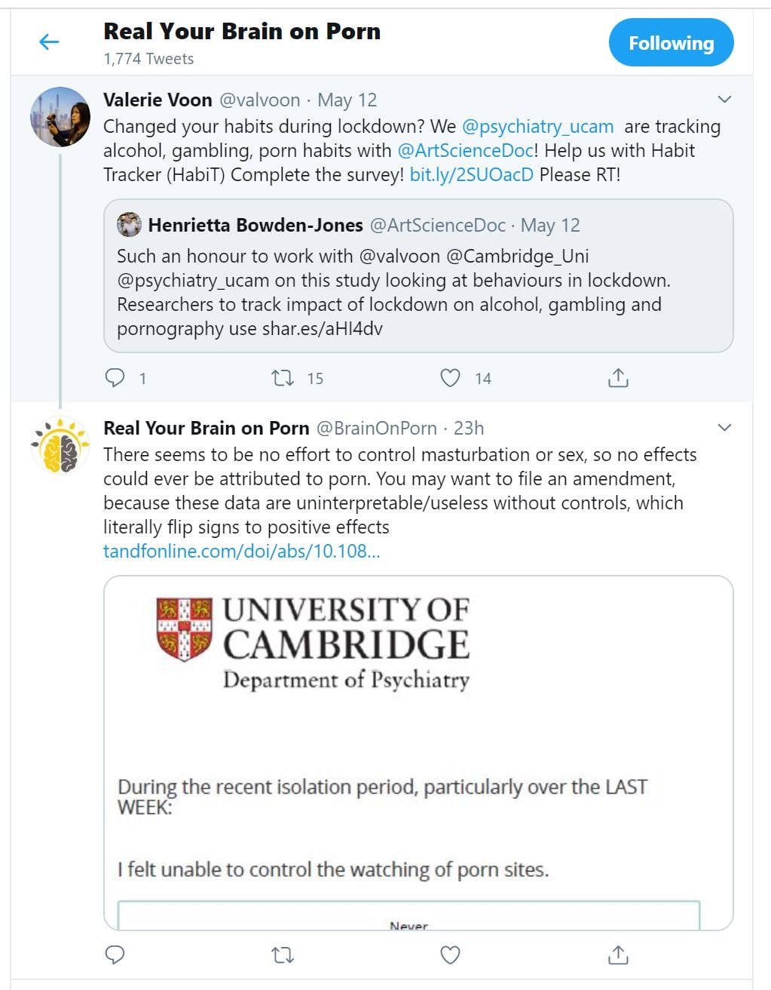
Task: Reply to Valerie Voon's tweet
Action: pyautogui.click(x=115, y=377)
